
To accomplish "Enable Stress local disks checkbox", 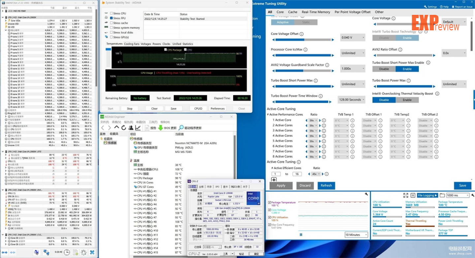I will click(111, 32).
